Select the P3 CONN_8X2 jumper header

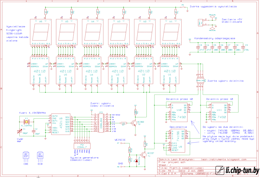coord(101,123)
